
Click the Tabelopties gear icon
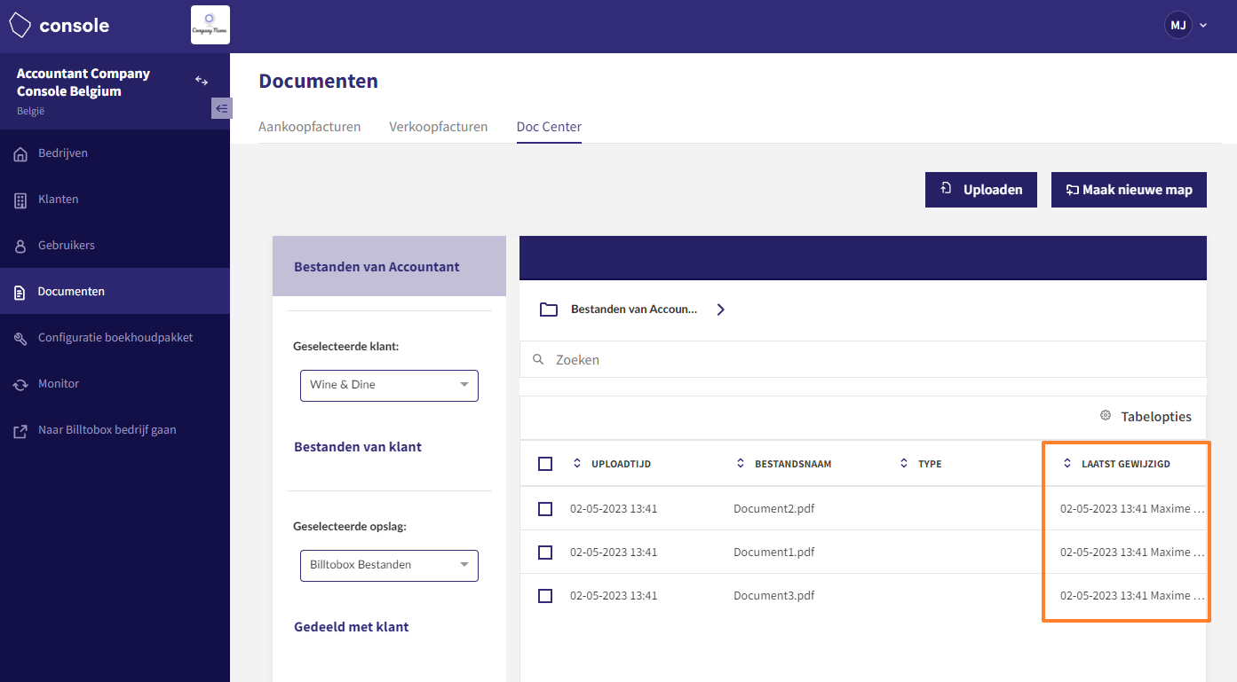coord(1106,416)
